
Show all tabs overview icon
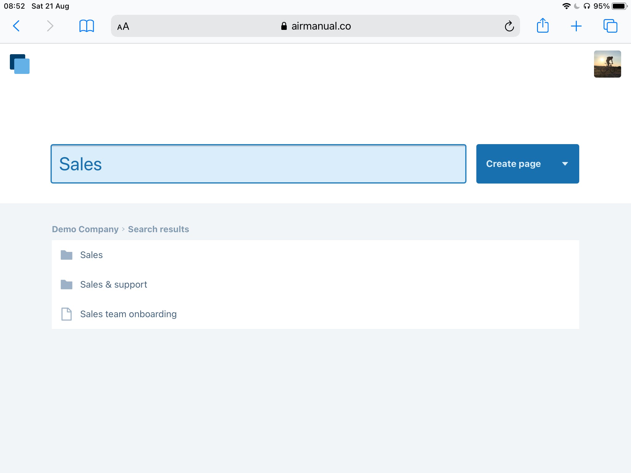(610, 26)
